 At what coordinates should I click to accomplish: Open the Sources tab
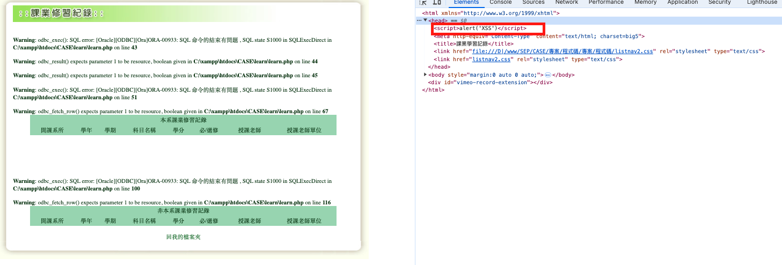tap(533, 3)
